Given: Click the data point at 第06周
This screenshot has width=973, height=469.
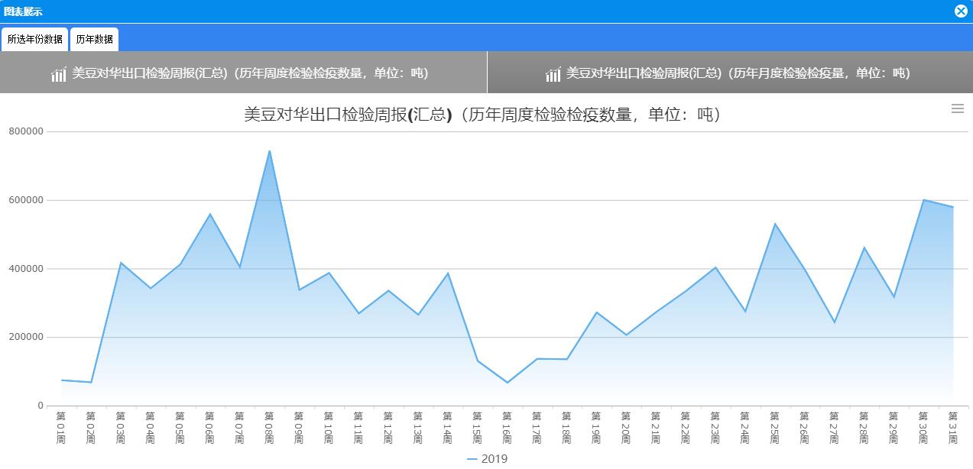Looking at the screenshot, I should coord(210,214).
